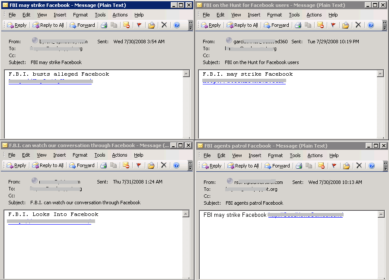Click Copy icon in 'FBI on the Hunt' window
This screenshot has height=280, width=389.
(308, 25)
